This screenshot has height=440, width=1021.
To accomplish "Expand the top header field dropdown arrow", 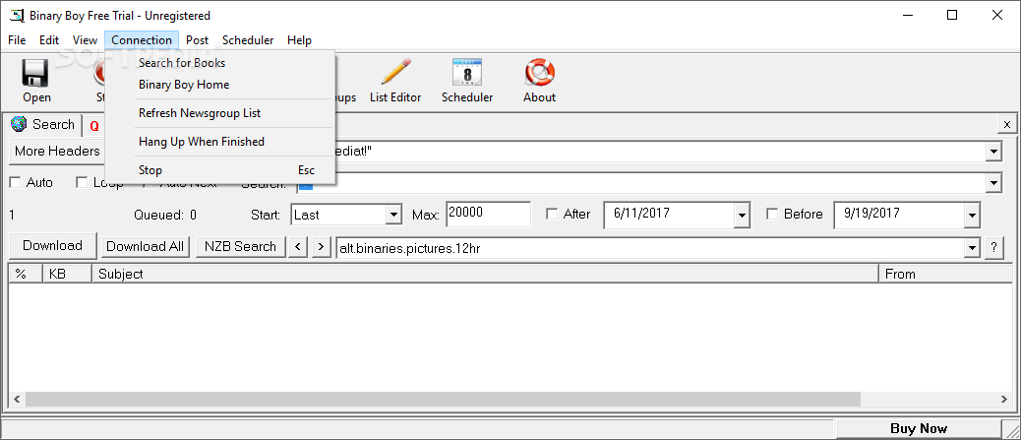I will pos(993,153).
